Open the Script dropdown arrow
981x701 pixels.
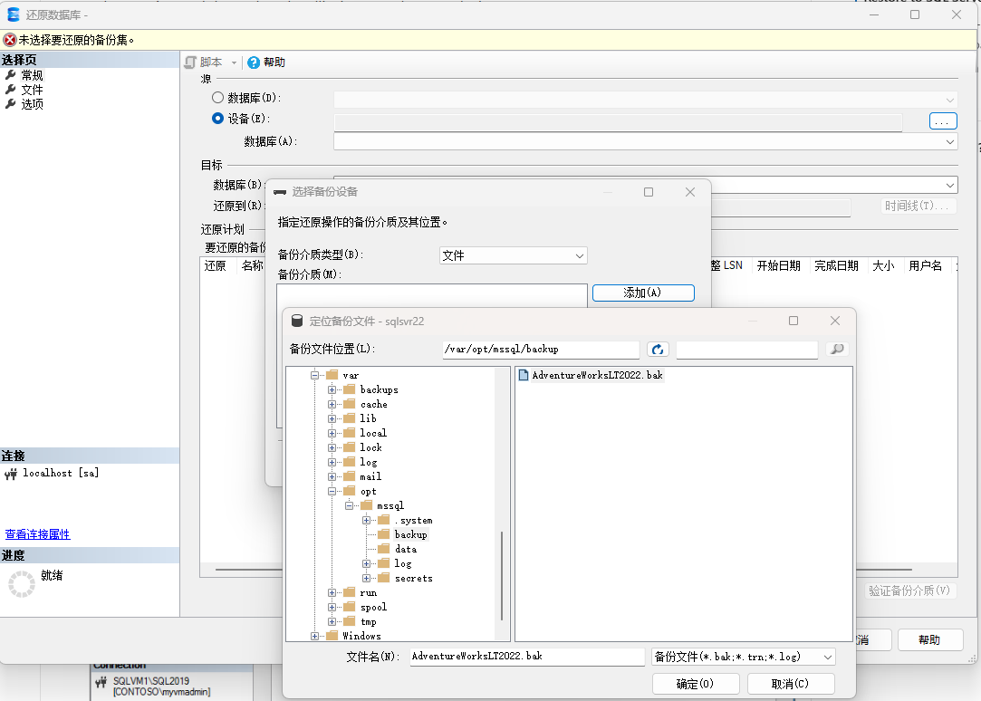(x=234, y=62)
